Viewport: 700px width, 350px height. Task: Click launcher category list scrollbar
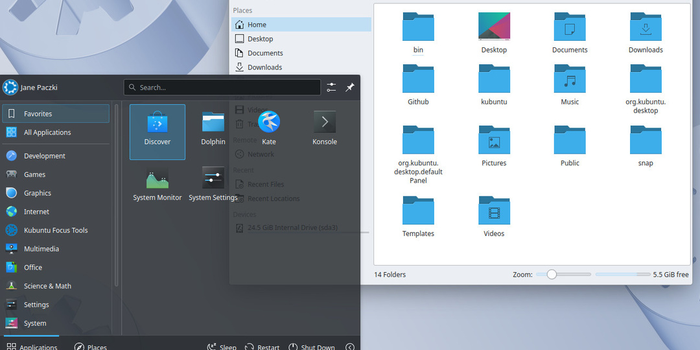117,196
